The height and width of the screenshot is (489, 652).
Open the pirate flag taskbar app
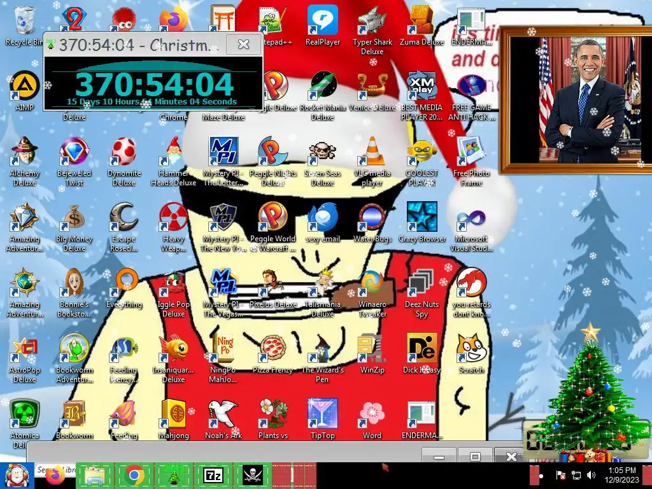252,475
